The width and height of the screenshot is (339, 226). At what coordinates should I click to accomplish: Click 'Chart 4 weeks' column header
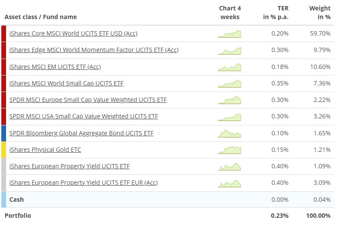point(230,13)
